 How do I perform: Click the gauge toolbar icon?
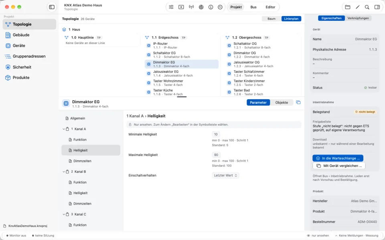pos(220,7)
